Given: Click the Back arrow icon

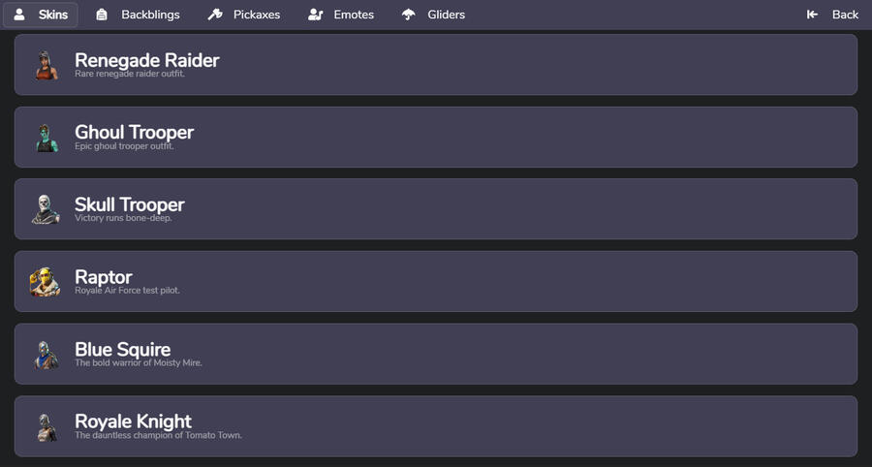Looking at the screenshot, I should [813, 15].
